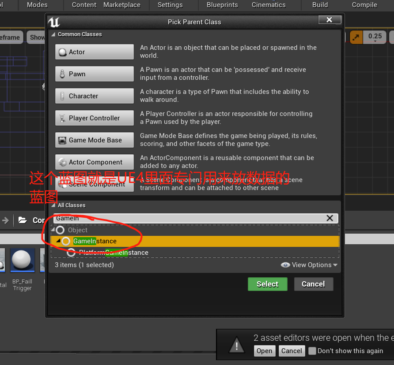
Task: Click the Open button in the notification
Action: point(264,351)
